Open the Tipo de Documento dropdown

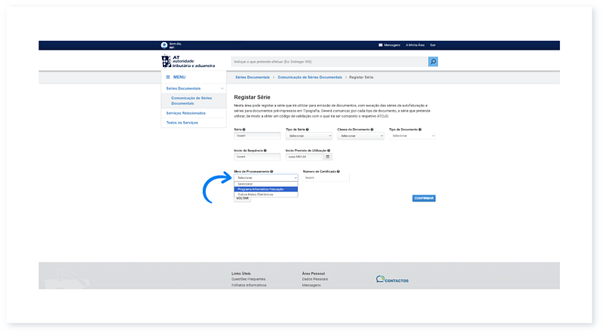pyautogui.click(x=412, y=136)
